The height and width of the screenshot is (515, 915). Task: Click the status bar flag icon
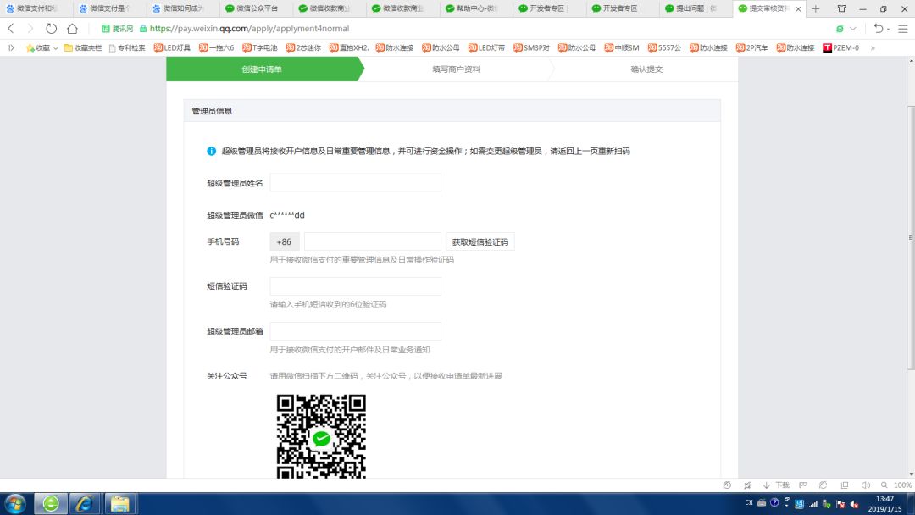(x=803, y=485)
